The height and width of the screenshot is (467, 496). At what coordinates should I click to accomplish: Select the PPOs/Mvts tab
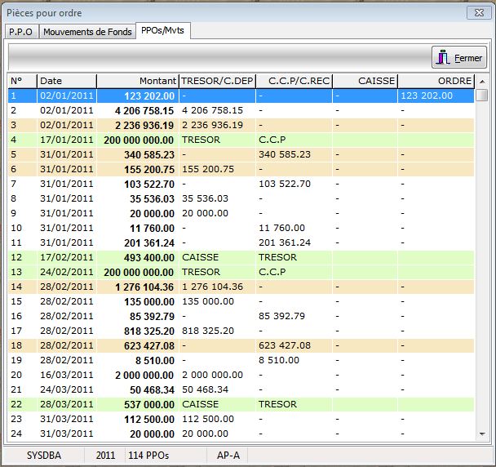click(x=162, y=31)
